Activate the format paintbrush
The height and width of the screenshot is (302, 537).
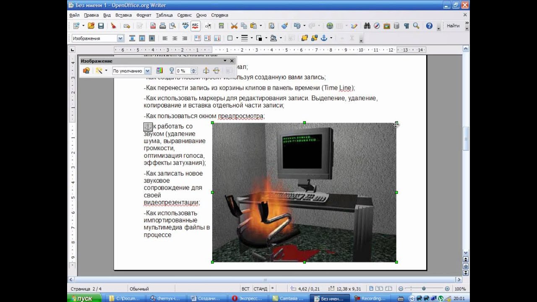click(x=284, y=26)
